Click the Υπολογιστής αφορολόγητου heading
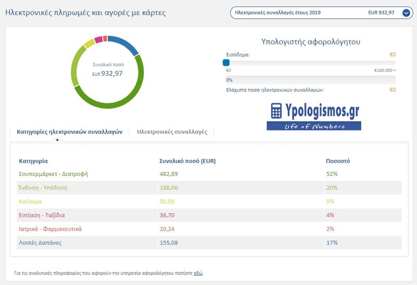Viewport: 417px width, 285px height. point(311,42)
